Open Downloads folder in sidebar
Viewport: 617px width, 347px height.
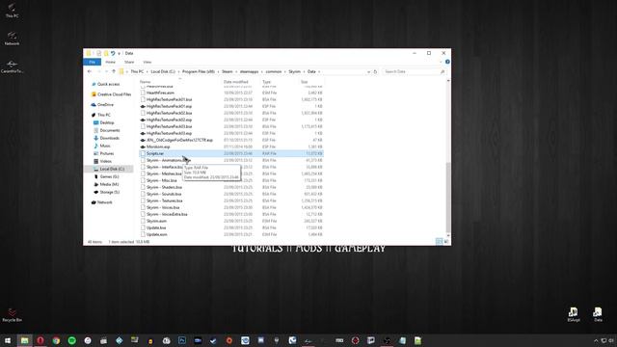[109, 138]
